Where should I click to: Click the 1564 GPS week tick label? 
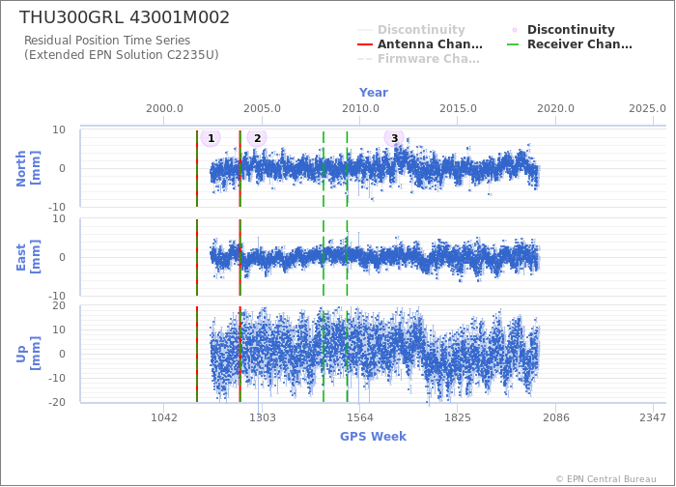pos(360,417)
